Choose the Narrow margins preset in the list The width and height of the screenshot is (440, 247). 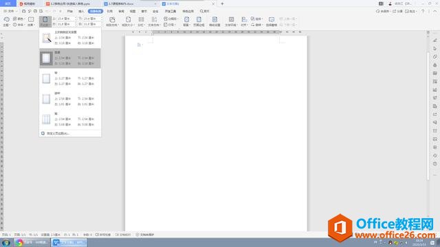coord(70,79)
